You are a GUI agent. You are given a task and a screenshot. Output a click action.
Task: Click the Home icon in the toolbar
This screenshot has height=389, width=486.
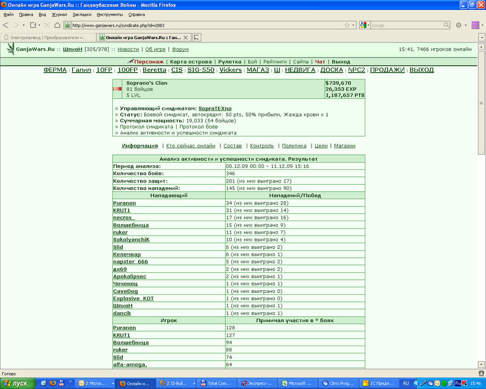(x=57, y=25)
